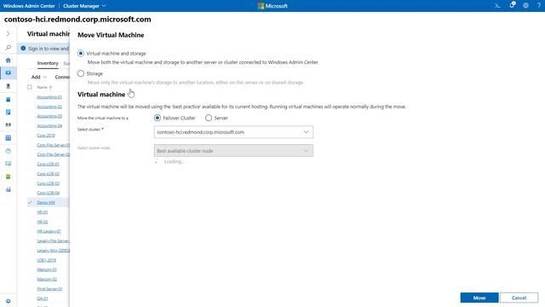
Task: Open the drive icon below the blue square
Action: point(9,112)
